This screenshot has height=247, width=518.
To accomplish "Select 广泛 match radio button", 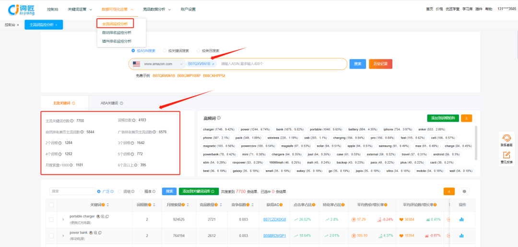I will tap(99, 191).
